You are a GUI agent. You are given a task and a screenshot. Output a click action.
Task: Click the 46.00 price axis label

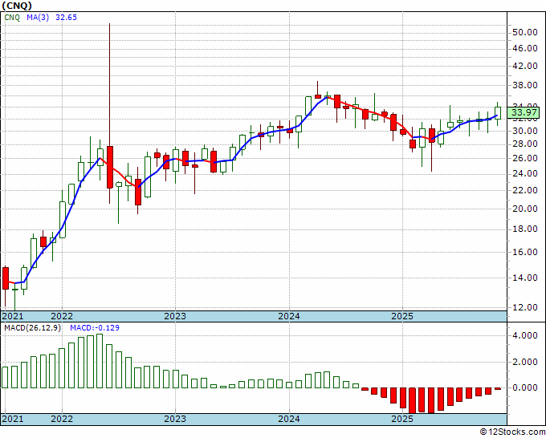525,48
